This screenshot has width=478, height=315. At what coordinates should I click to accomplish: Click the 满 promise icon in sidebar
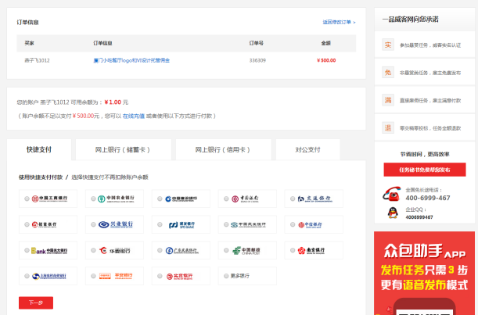(x=387, y=100)
